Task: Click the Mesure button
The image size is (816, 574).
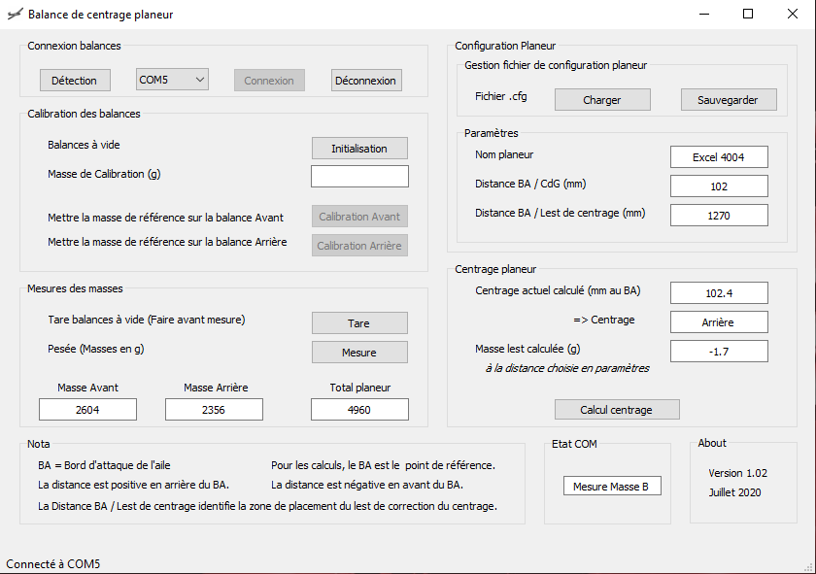Action: click(359, 353)
